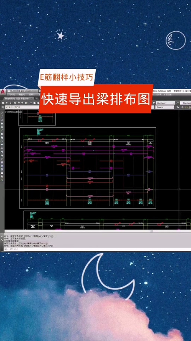
Task: Click Save As in the Quick Access toolbar
Action: (x=20, y=91)
